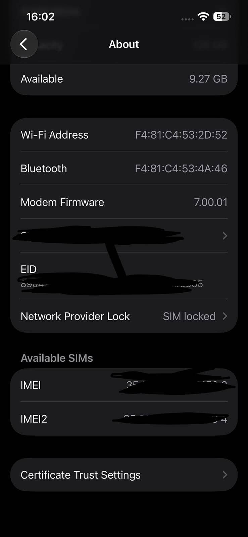Tap the back arrow button
This screenshot has width=248, height=537.
(x=24, y=44)
